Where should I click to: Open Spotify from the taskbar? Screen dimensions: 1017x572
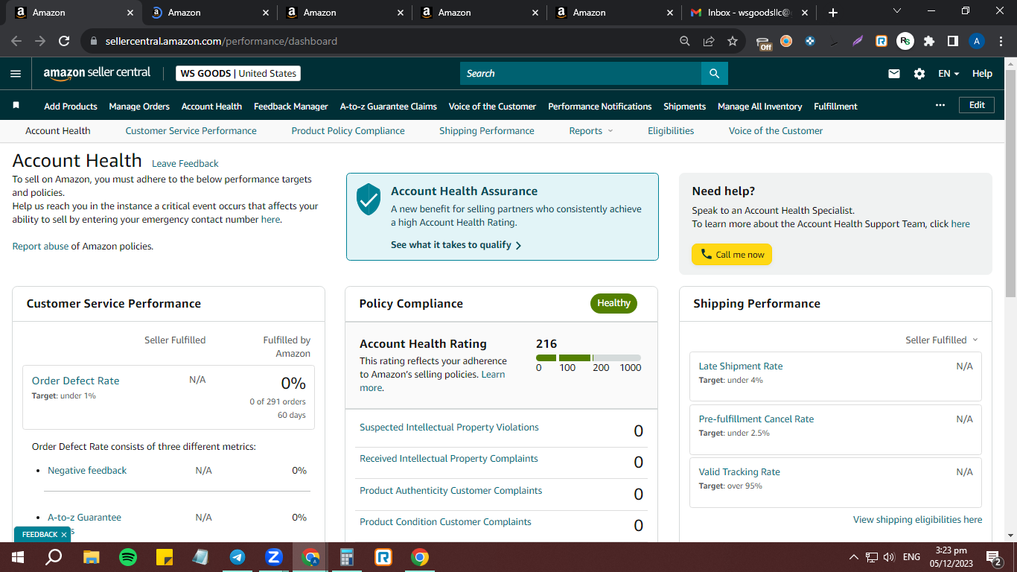[x=128, y=556]
